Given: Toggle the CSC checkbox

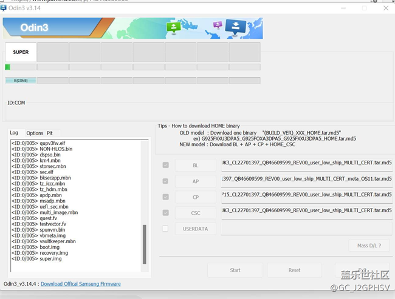Looking at the screenshot, I should [165, 213].
